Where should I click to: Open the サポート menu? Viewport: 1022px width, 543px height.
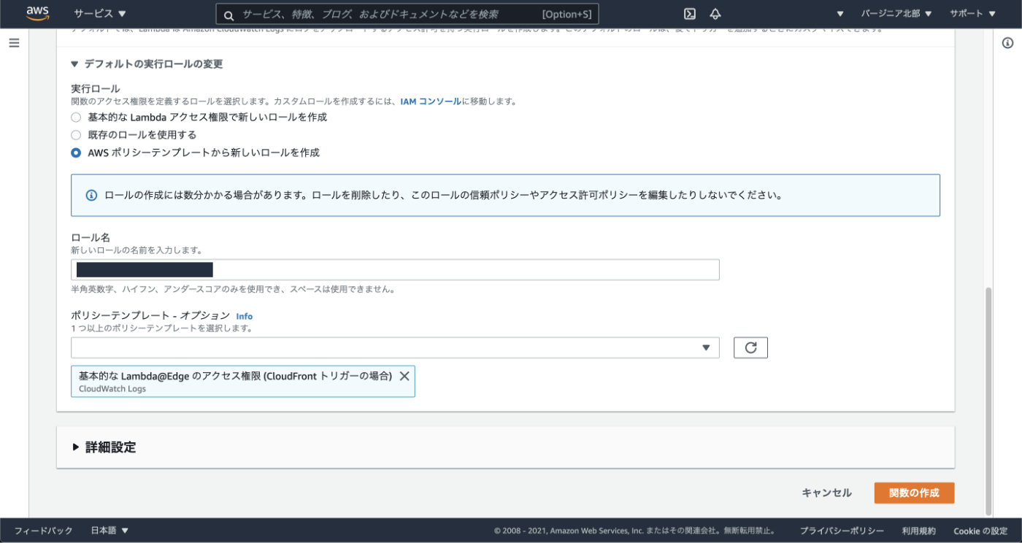972,14
